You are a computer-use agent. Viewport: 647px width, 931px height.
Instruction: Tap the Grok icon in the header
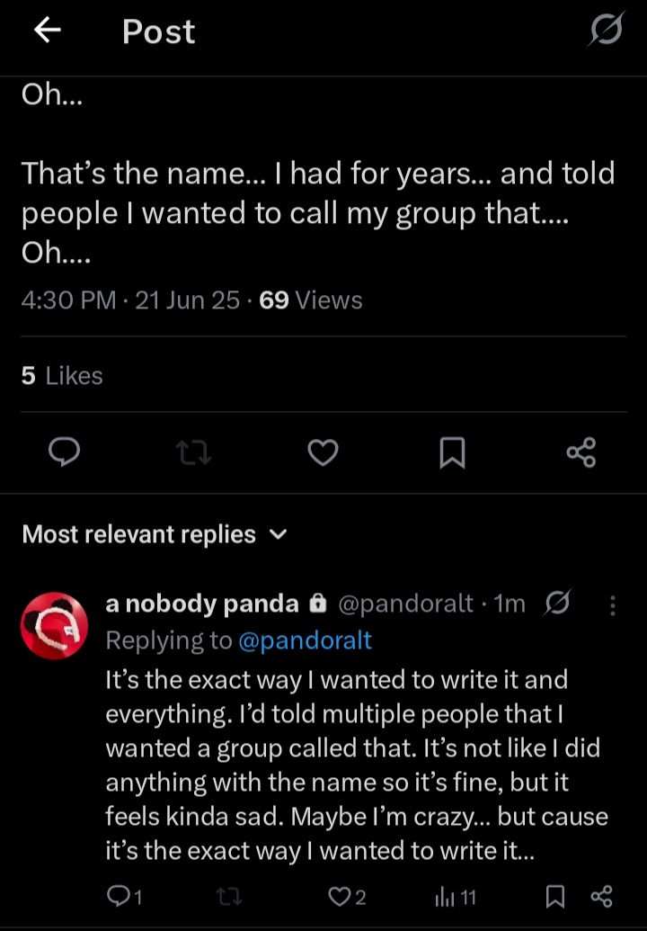pos(606,31)
